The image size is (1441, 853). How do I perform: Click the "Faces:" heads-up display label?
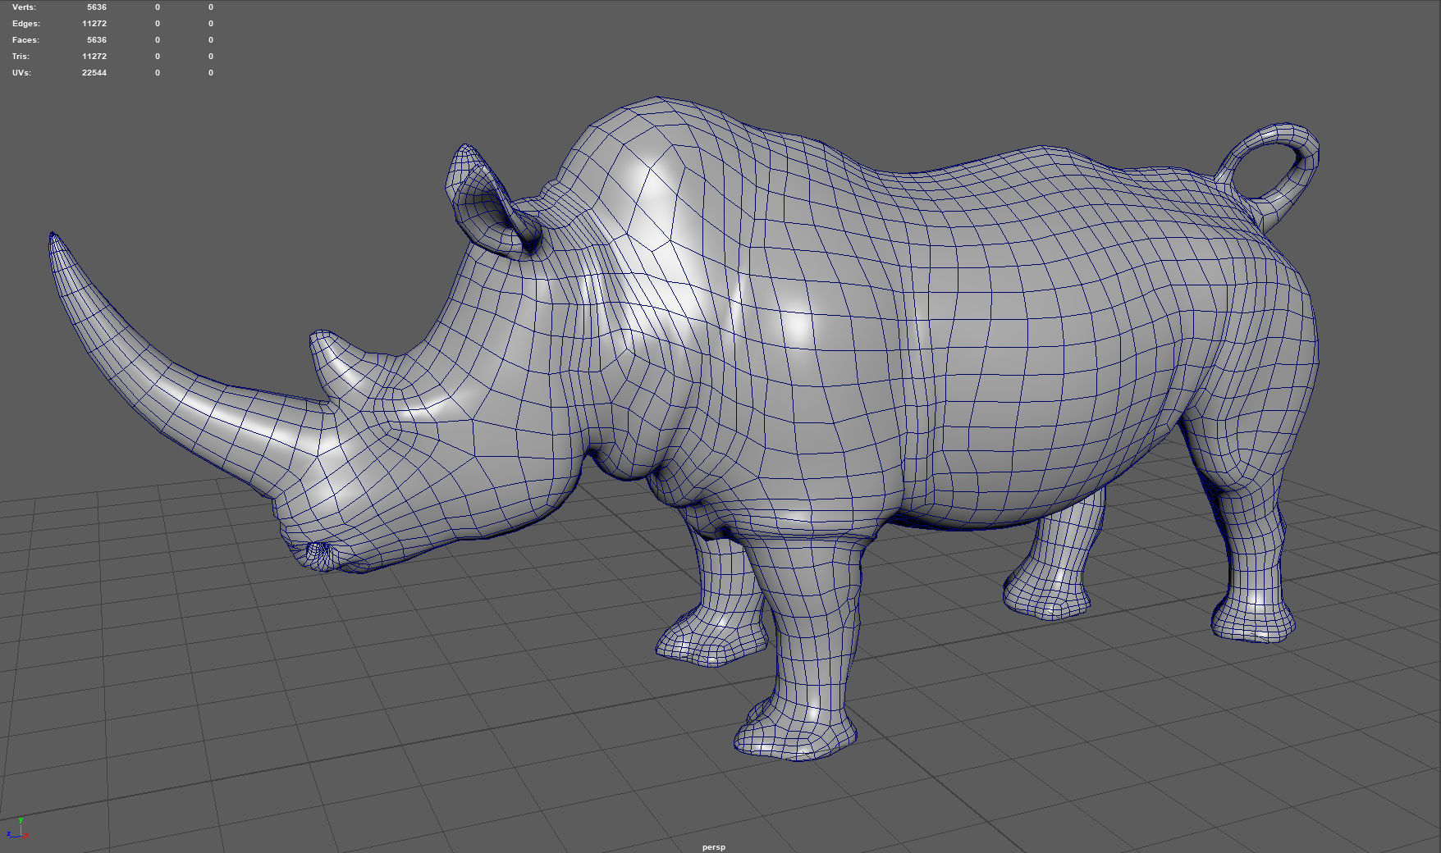pyautogui.click(x=25, y=40)
